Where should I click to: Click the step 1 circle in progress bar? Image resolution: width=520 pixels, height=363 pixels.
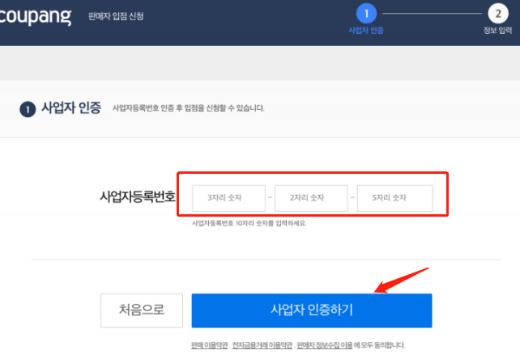click(x=366, y=13)
